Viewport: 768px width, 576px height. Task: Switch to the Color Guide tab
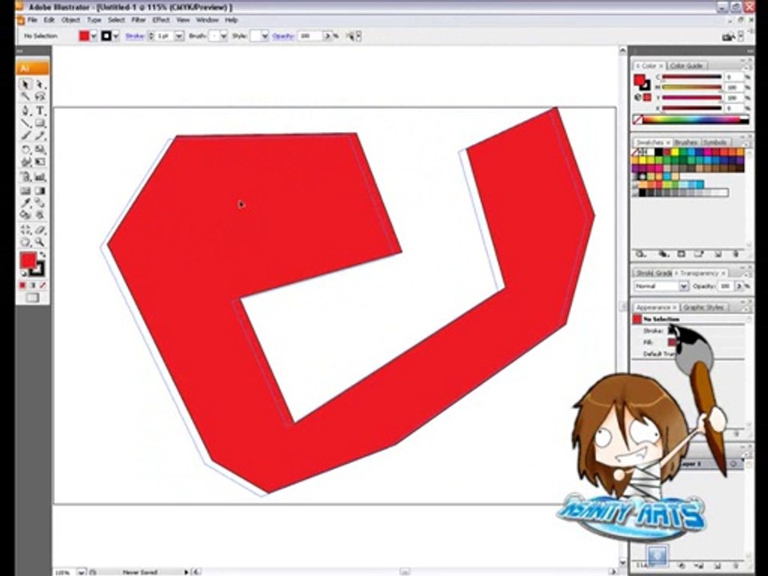click(x=686, y=66)
